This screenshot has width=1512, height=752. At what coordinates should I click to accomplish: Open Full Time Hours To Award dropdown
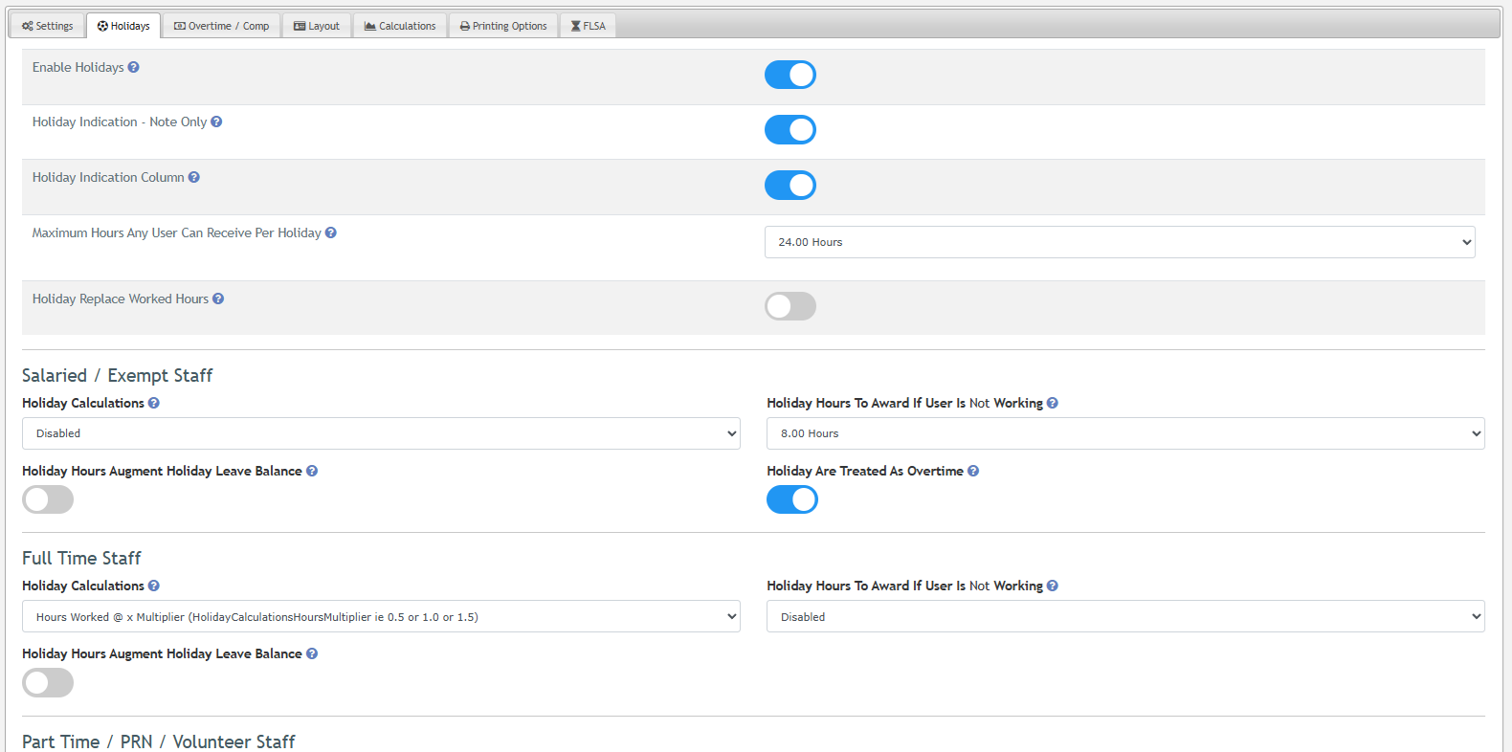coord(1124,617)
